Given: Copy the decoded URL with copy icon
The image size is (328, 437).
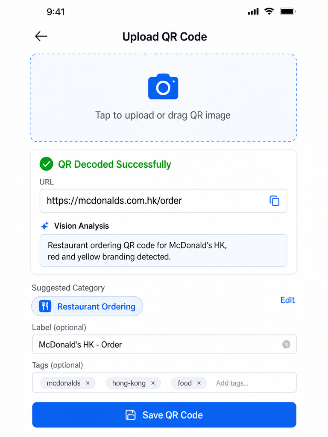Looking at the screenshot, I should tap(275, 201).
